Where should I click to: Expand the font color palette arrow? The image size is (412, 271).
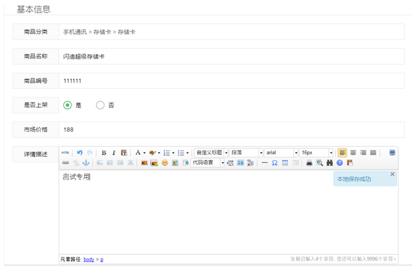(x=145, y=153)
